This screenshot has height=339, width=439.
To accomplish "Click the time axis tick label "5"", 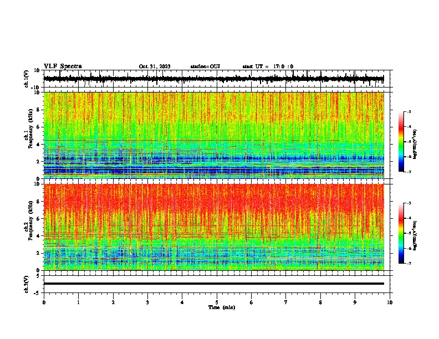I will click(x=217, y=302).
